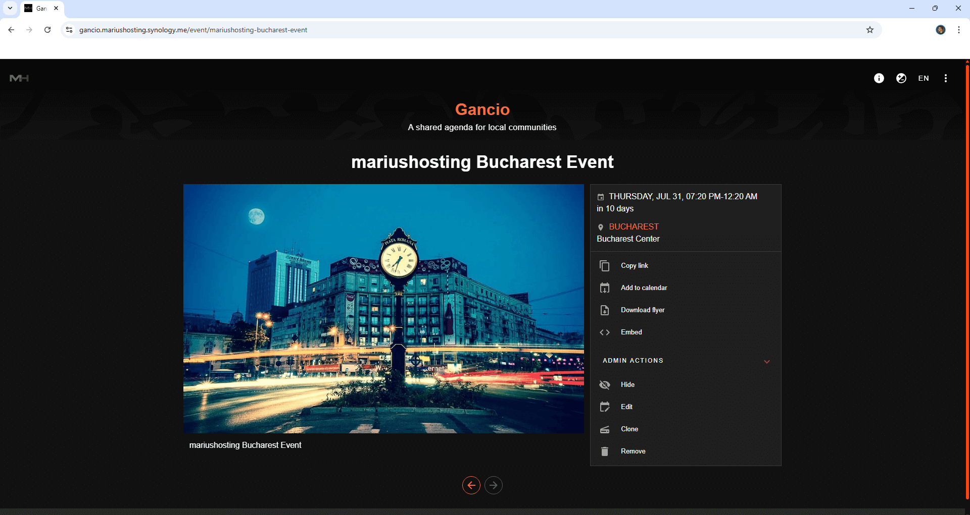Click the shared agenda subtitle text
This screenshot has width=970, height=515.
(x=482, y=127)
